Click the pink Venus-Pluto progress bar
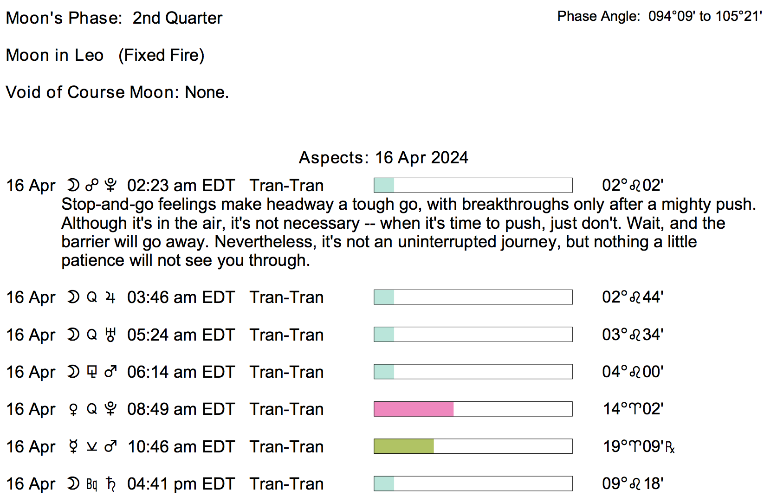Image resolution: width=777 pixels, height=503 pixels. click(414, 409)
